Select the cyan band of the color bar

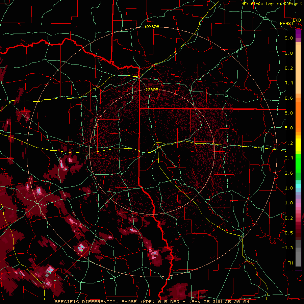pyautogui.click(x=298, y=186)
